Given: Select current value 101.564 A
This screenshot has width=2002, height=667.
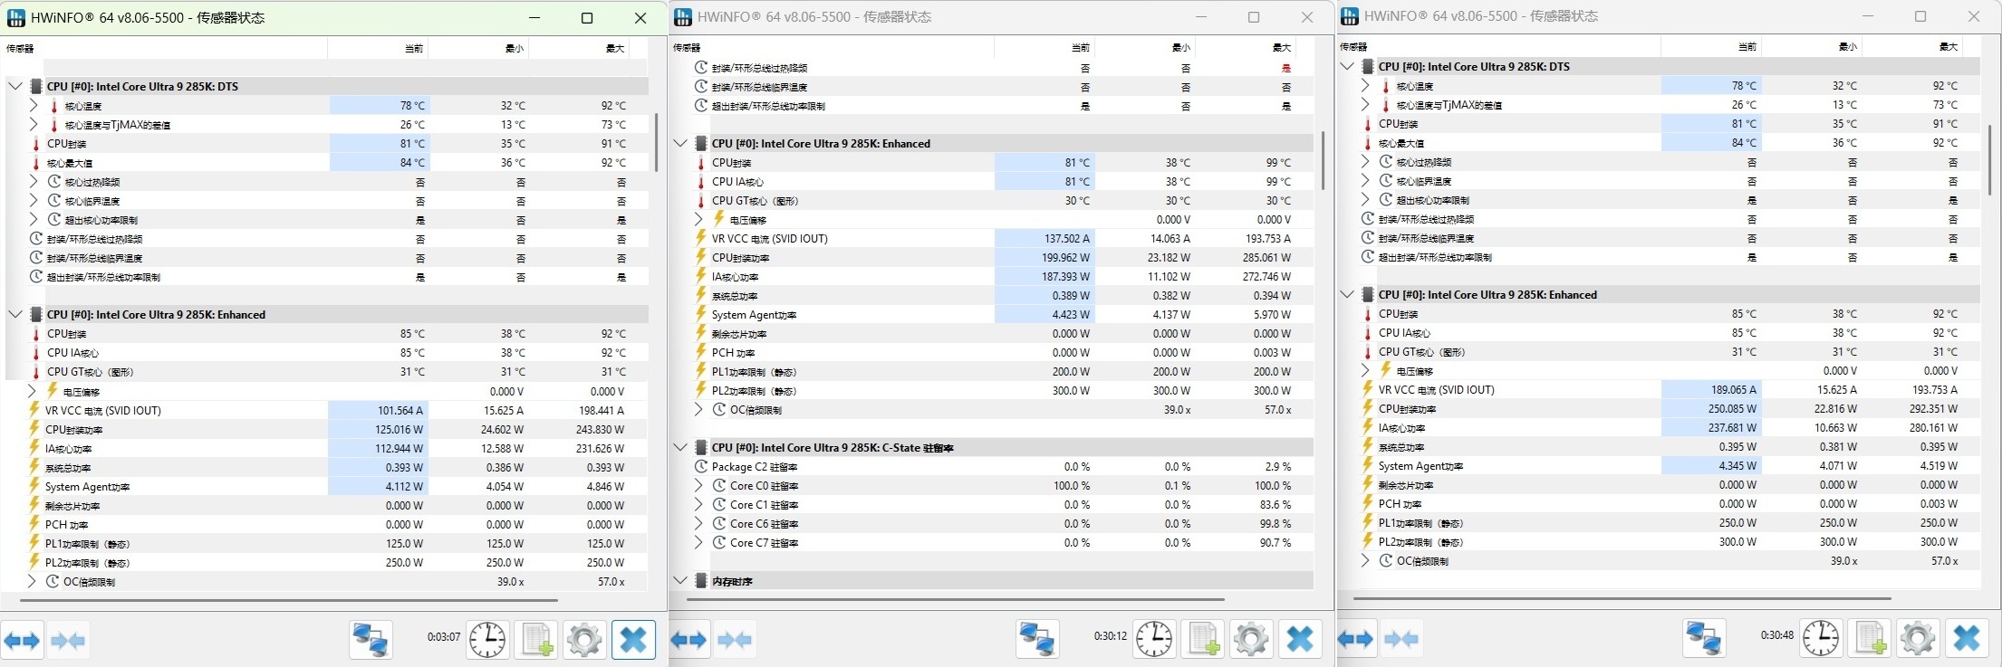Looking at the screenshot, I should 379,410.
